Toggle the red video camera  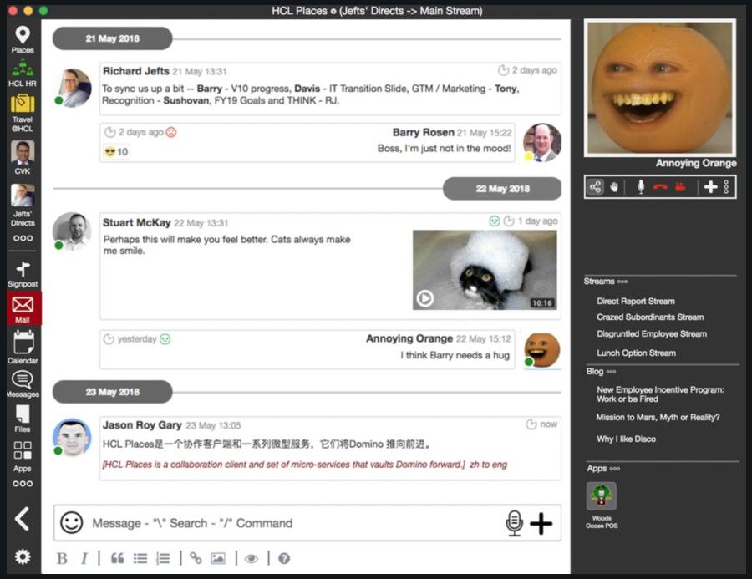(680, 186)
